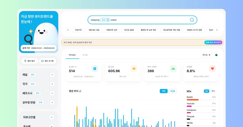The height and width of the screenshot is (127, 243).
Task: Select the 가성비픽 keyword chip
Action: coord(78,30)
